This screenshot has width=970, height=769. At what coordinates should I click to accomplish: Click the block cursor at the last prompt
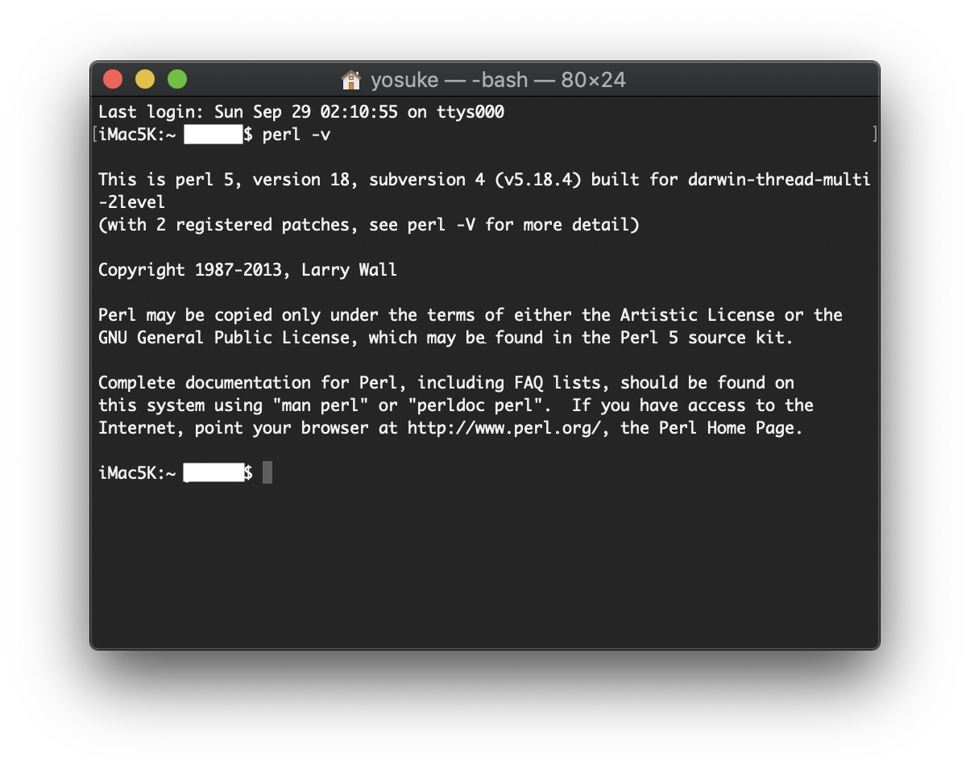(267, 473)
